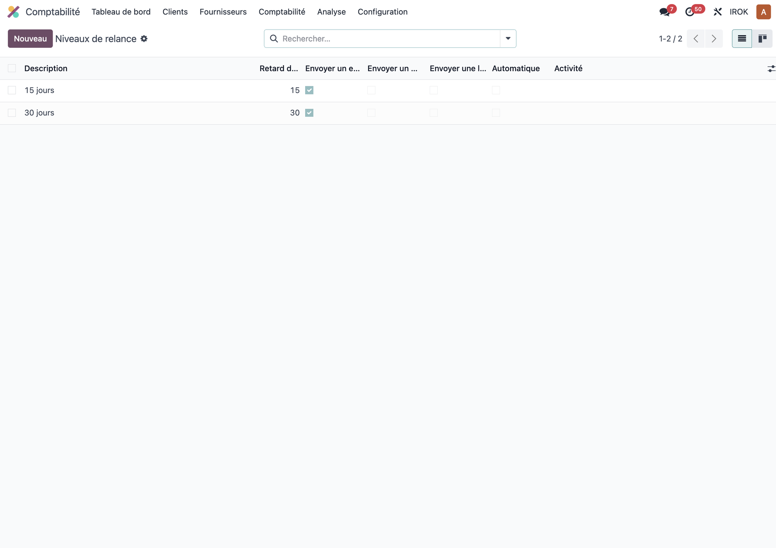Go to previous page of records

(696, 38)
